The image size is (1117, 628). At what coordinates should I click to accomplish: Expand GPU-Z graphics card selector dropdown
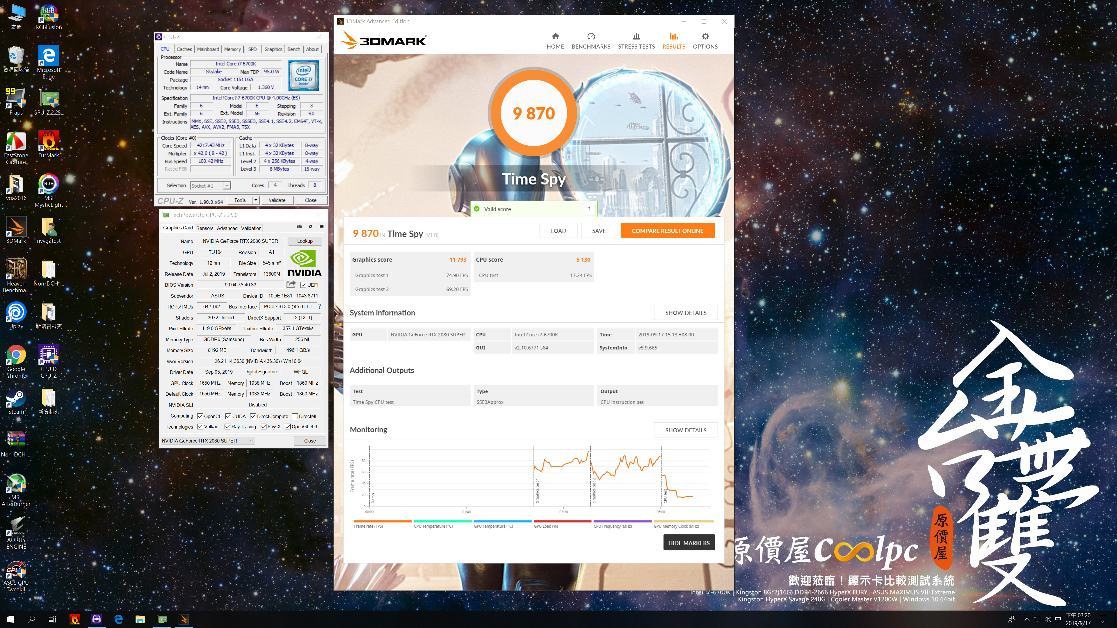click(x=251, y=441)
